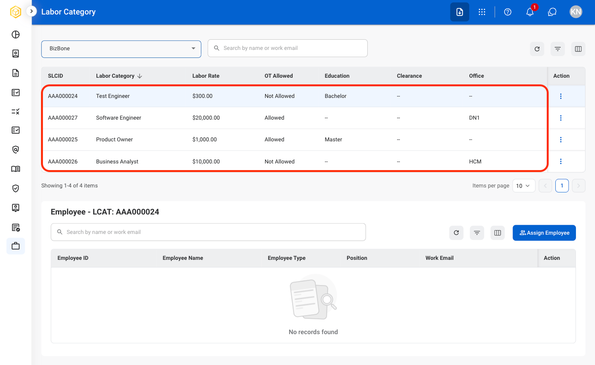Image resolution: width=595 pixels, height=365 pixels.
Task: Open the open book sidebar icon
Action: pyautogui.click(x=16, y=169)
